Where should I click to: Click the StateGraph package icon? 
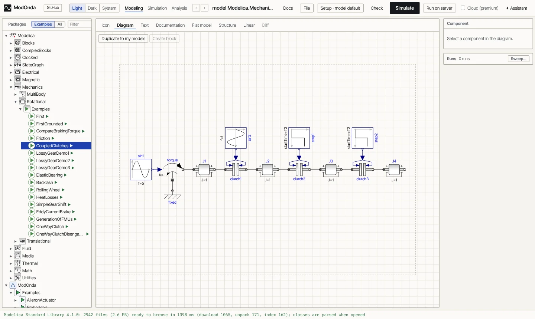(17, 65)
